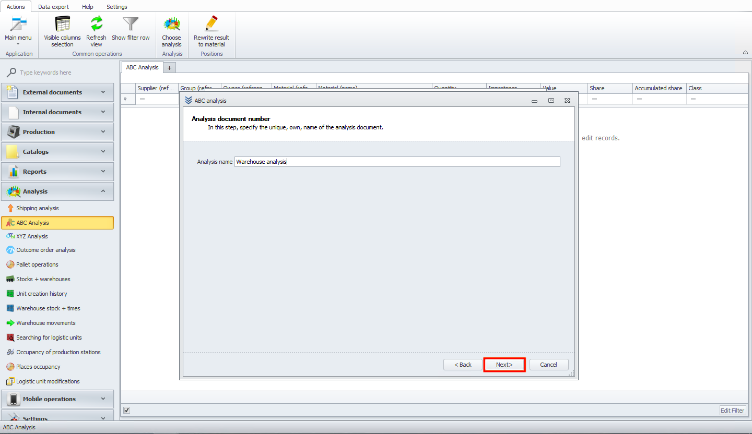Open Stocks + warehouses
Viewport: 752px width, 434px height.
(x=43, y=279)
